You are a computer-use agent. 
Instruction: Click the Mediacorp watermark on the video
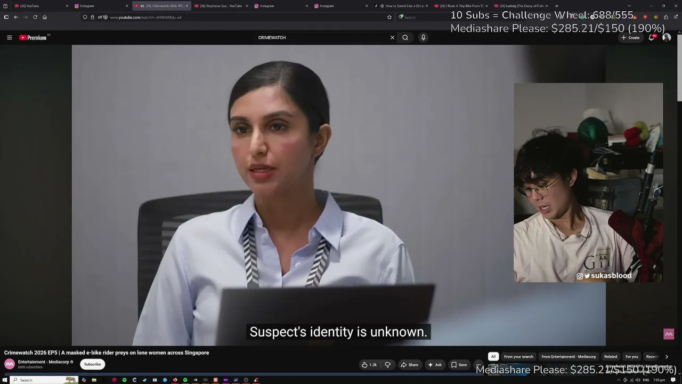point(669,334)
